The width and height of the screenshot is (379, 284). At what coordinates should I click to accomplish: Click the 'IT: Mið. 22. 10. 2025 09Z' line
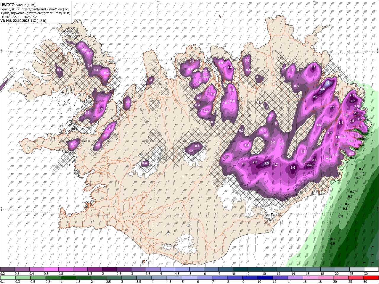click(18, 17)
